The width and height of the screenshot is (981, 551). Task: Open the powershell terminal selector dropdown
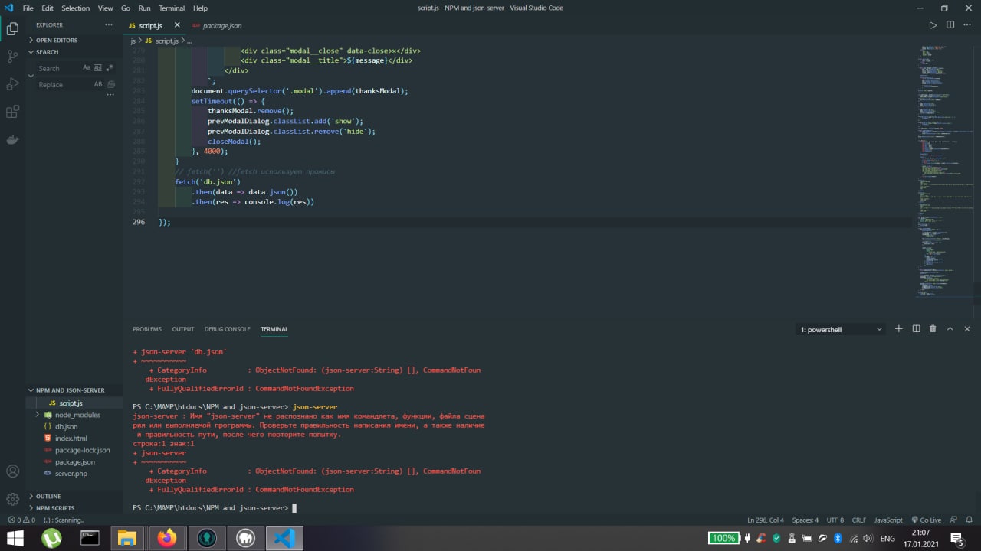[x=841, y=329]
